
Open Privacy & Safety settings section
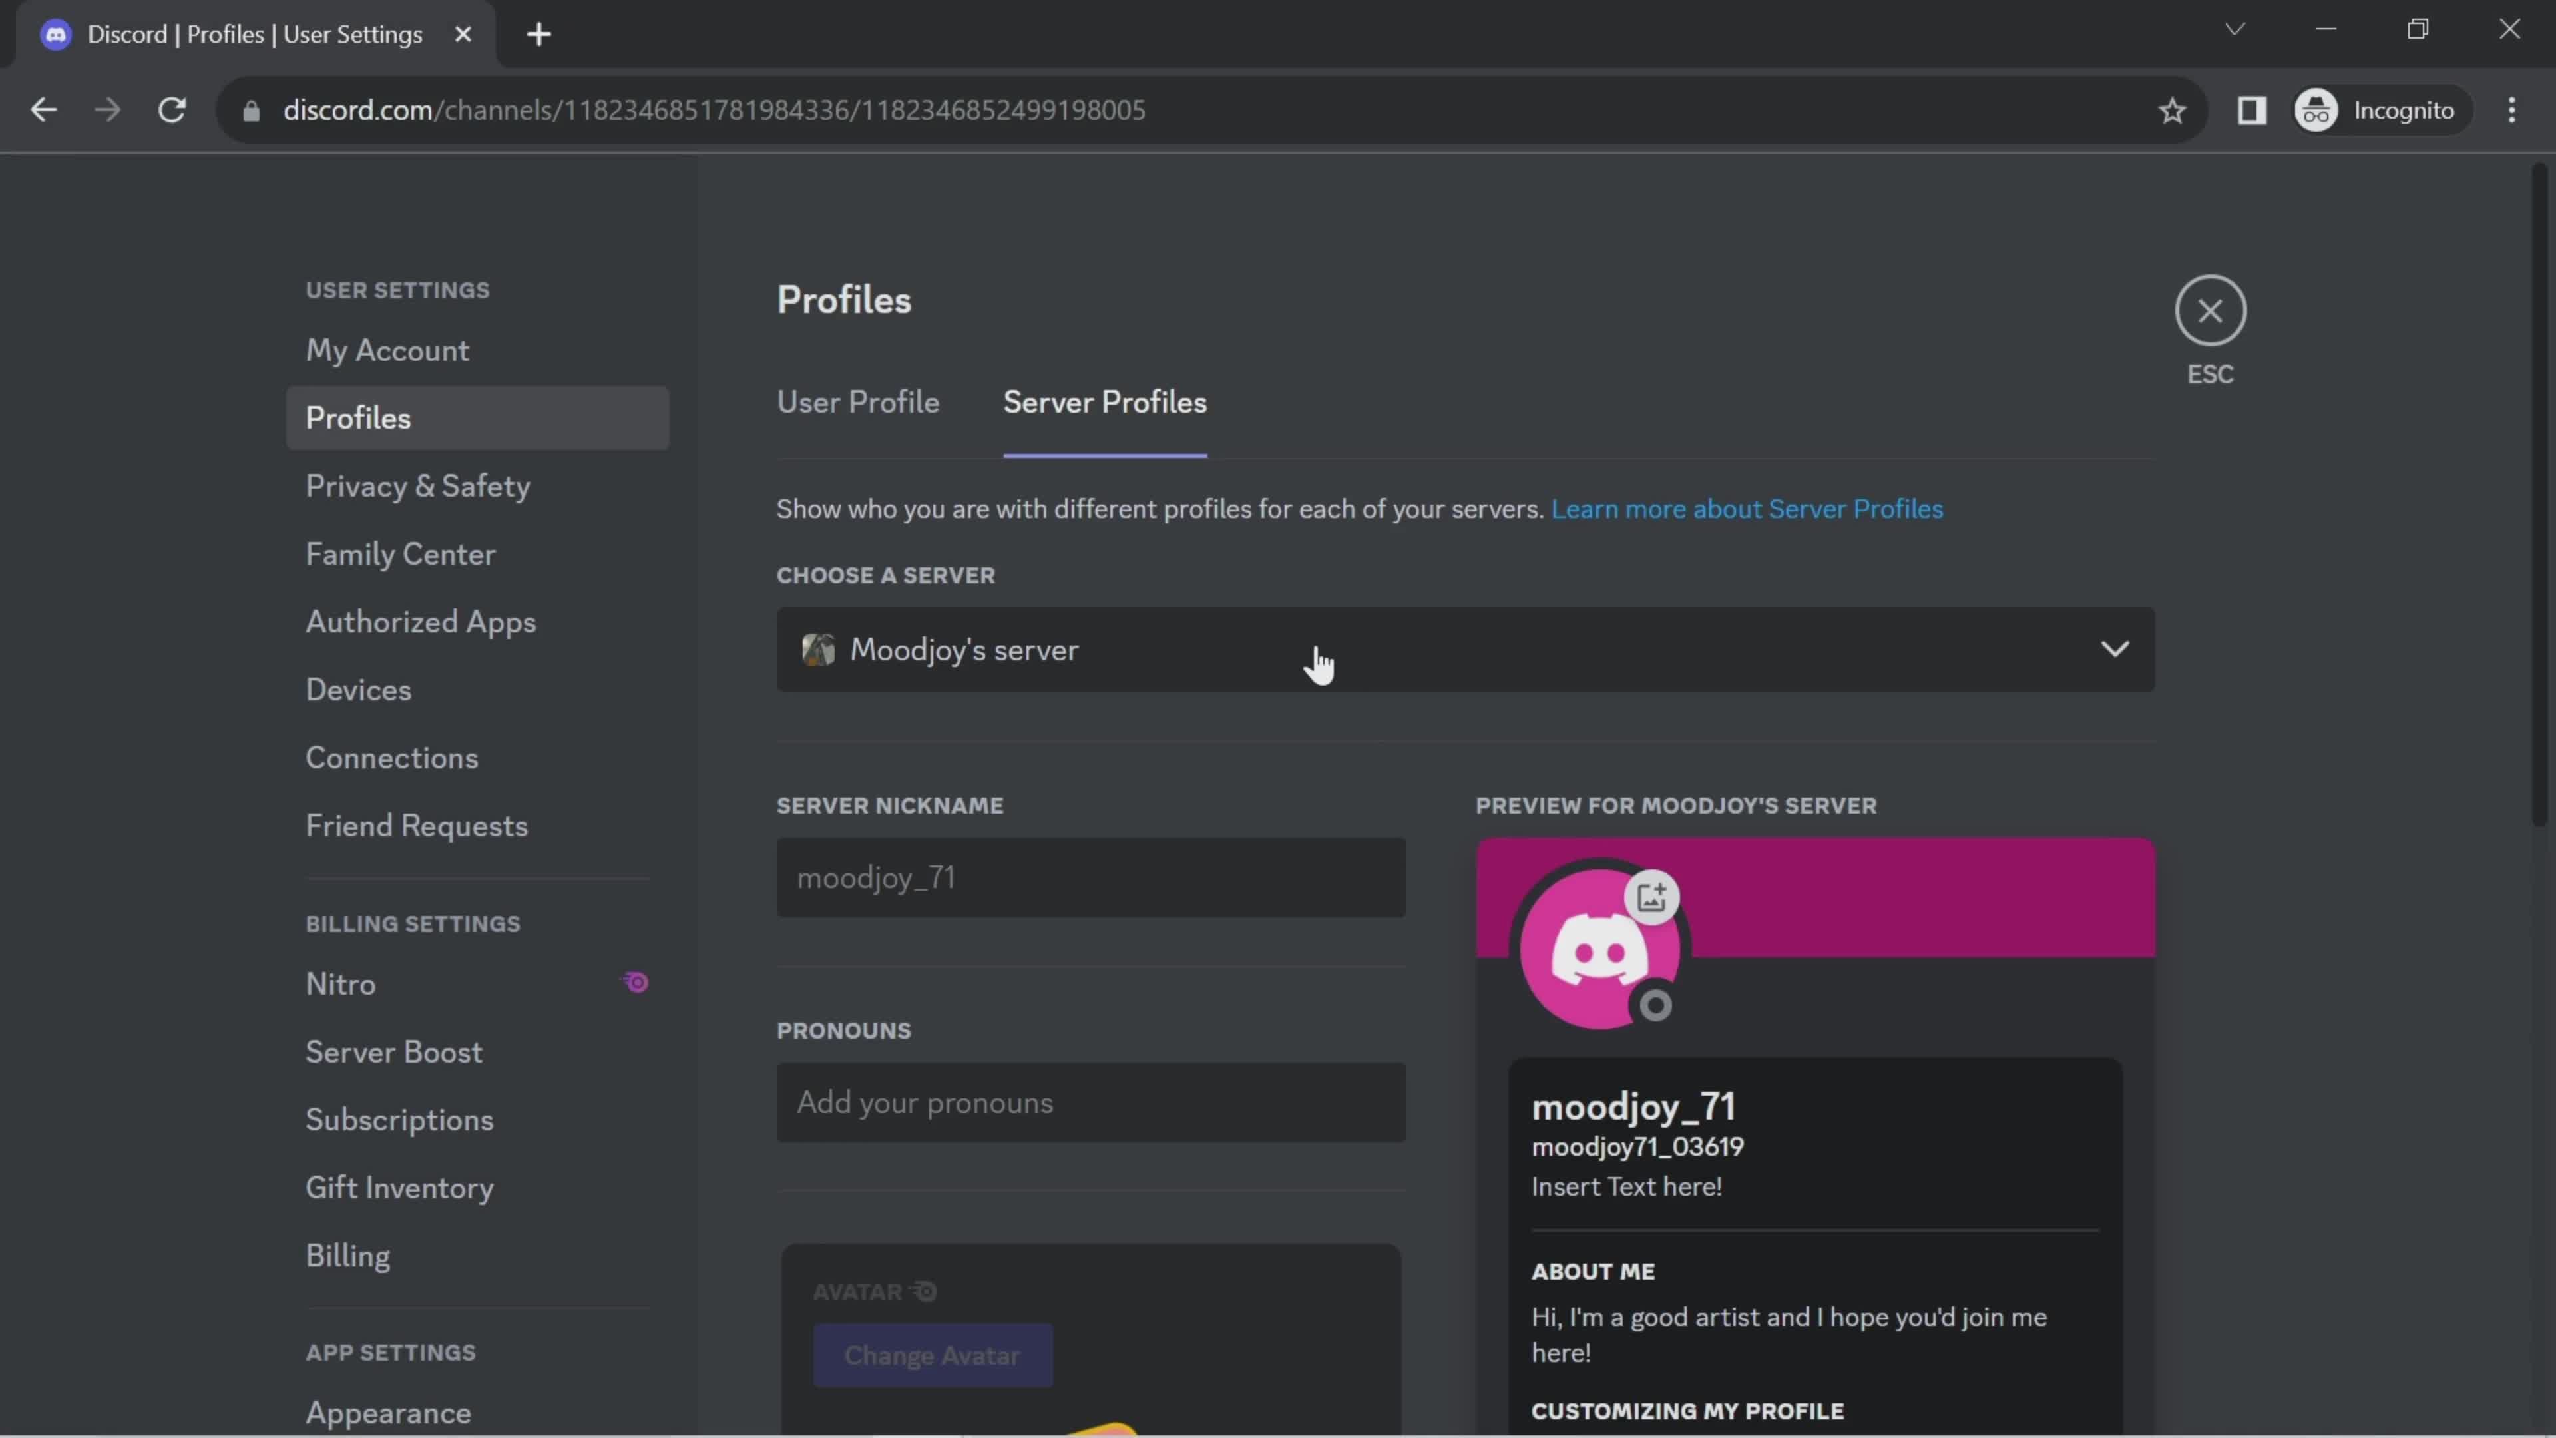point(418,487)
